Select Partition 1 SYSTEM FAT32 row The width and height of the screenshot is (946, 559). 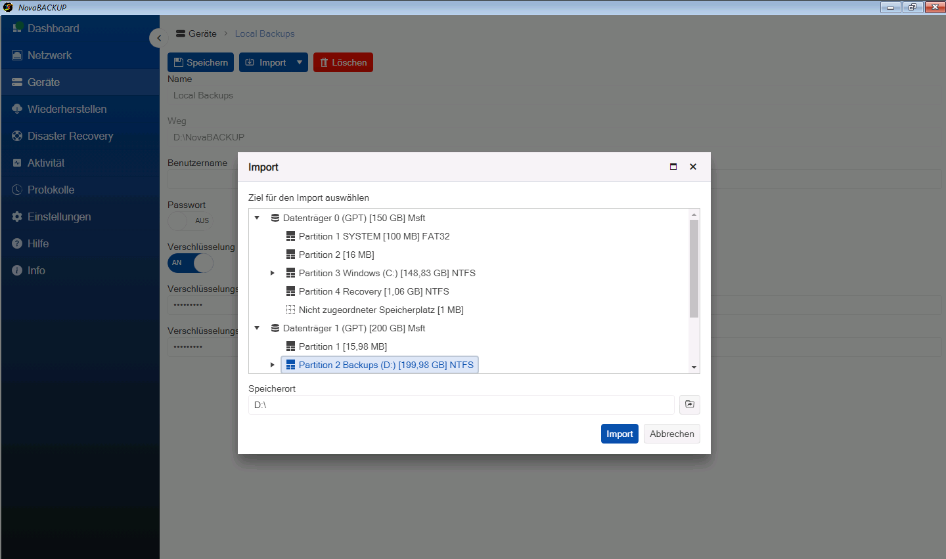[368, 236]
